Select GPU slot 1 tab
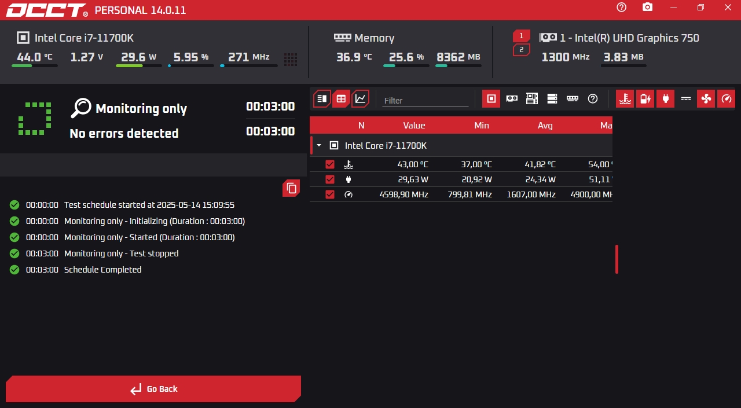This screenshot has height=408, width=741. (521, 36)
